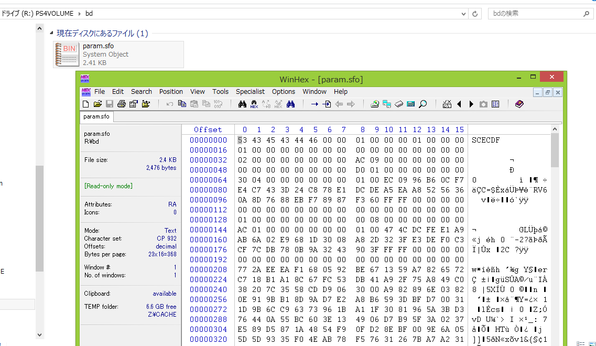This screenshot has height=346, width=596.
Task: Click hex byte 53 at offset 00000000
Action: click(242, 140)
